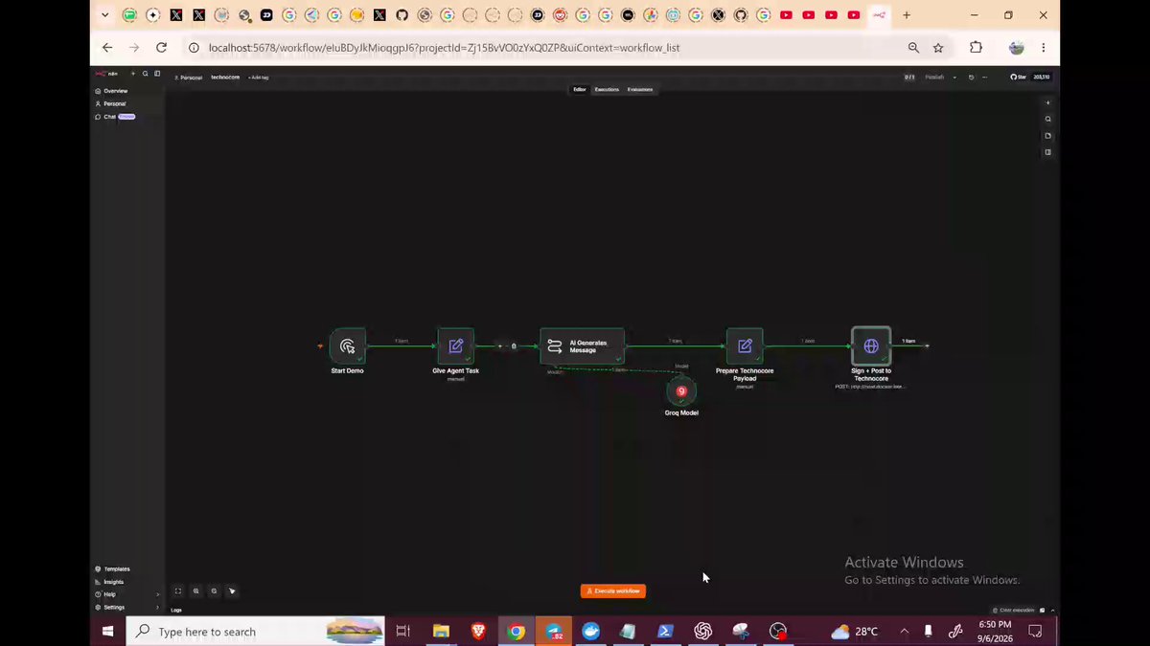This screenshot has height=646, width=1150.
Task: Click the zoom to fit canvas icon
Action: (x=177, y=591)
